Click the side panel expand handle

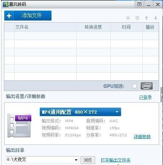point(162,95)
